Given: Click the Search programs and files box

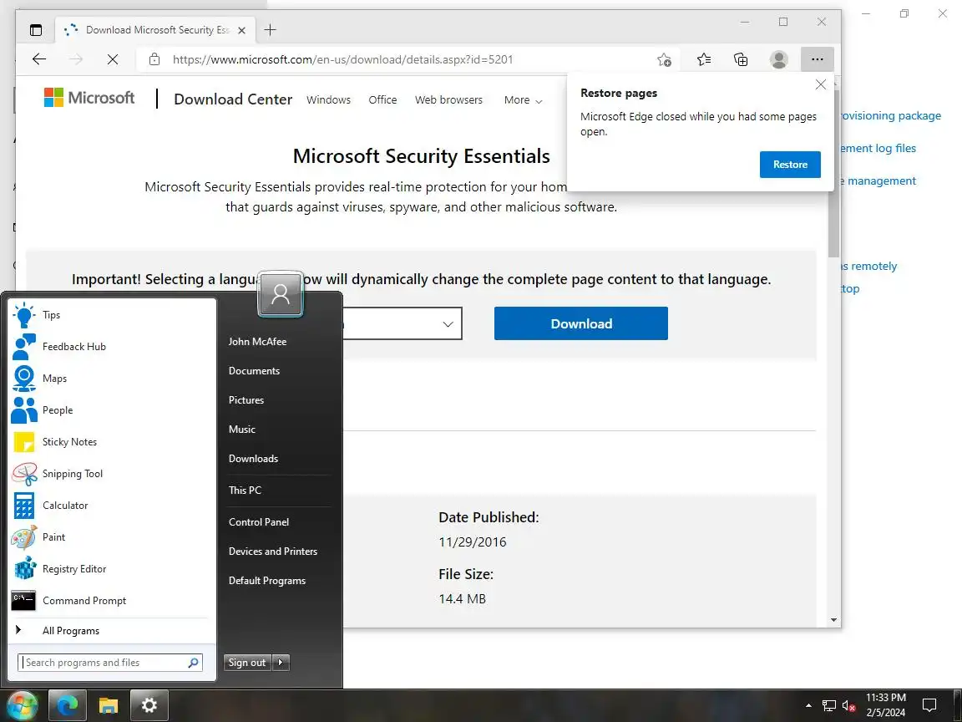Looking at the screenshot, I should 110,663.
